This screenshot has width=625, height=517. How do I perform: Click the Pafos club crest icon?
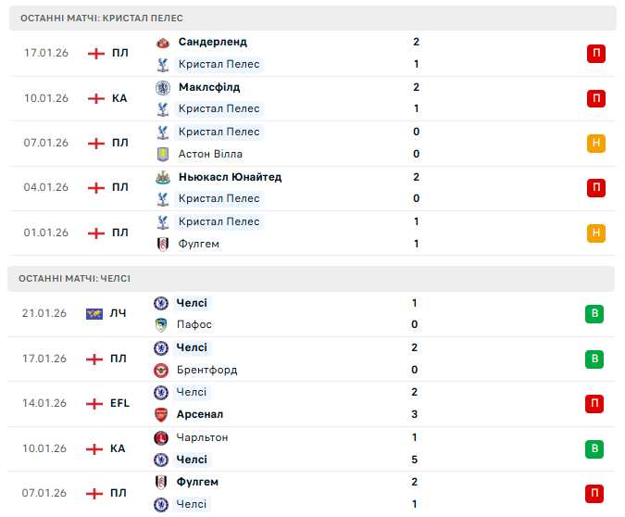tap(161, 324)
